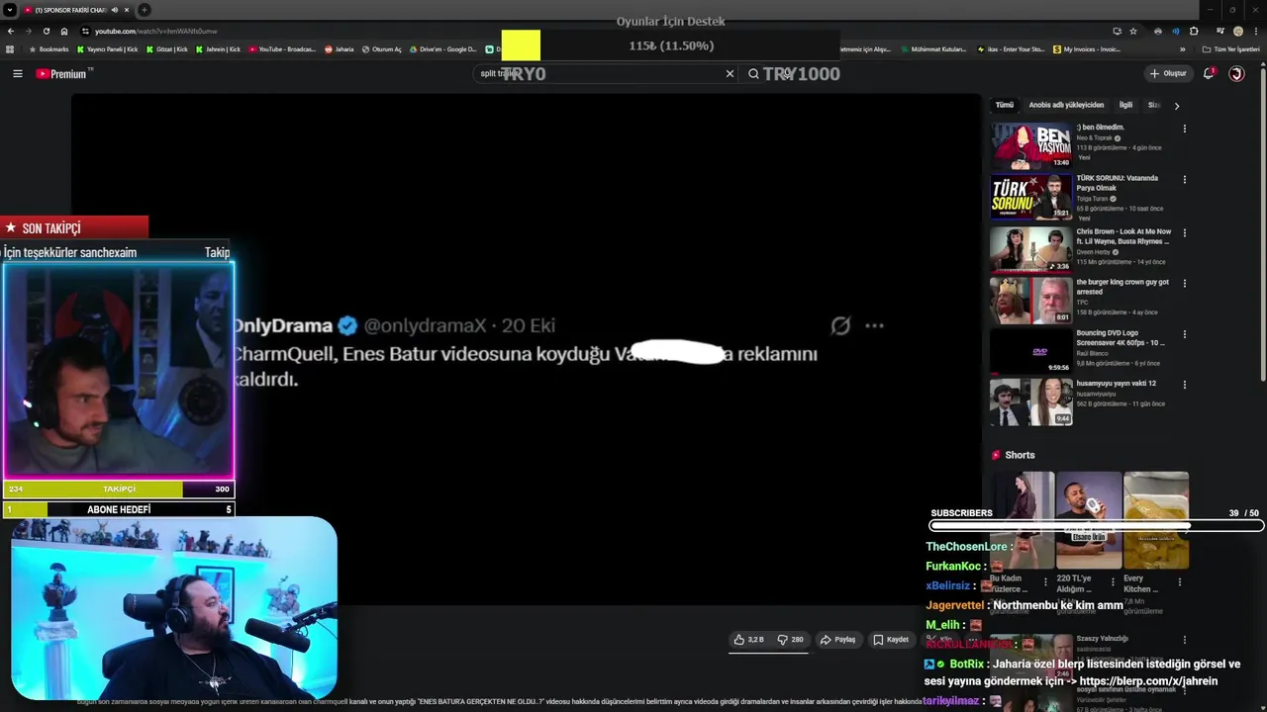Like the video with thumbs up
Viewport: 1267px width, 712px height.
pyautogui.click(x=748, y=640)
